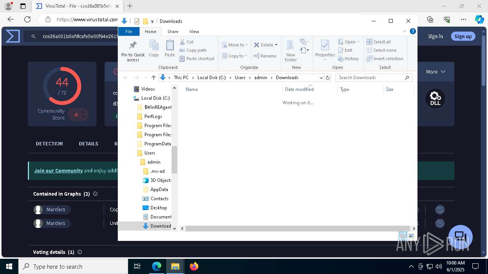This screenshot has height=274, width=488.
Task: Open Quick Access Toolbar customize arrow
Action: pyautogui.click(x=152, y=21)
